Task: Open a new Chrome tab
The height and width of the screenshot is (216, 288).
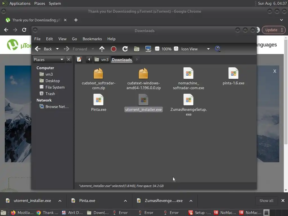Action: [x=76, y=20]
